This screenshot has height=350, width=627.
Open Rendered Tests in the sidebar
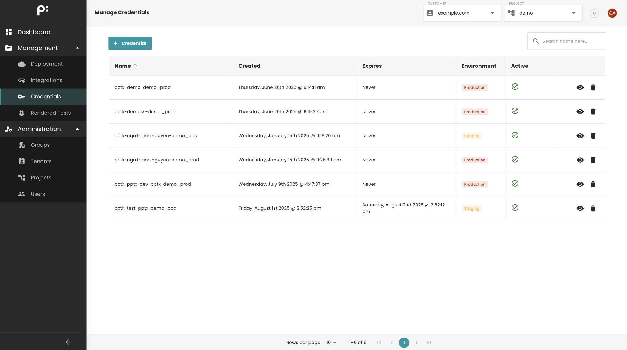click(51, 113)
